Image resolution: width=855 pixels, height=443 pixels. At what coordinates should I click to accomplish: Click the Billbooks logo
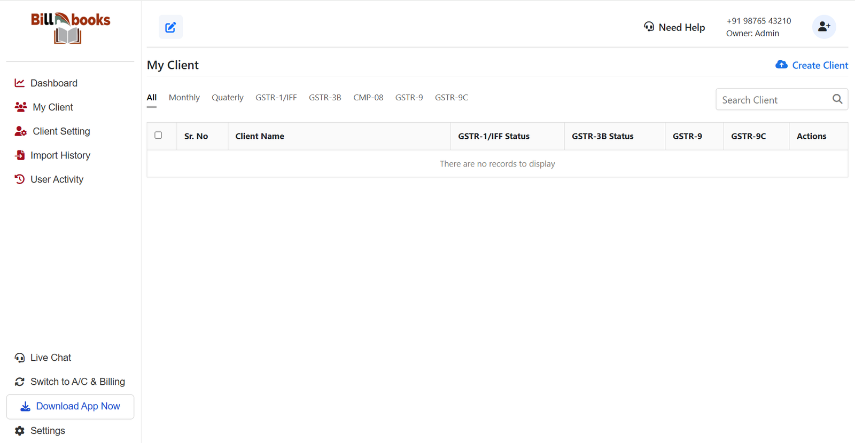[x=70, y=28]
